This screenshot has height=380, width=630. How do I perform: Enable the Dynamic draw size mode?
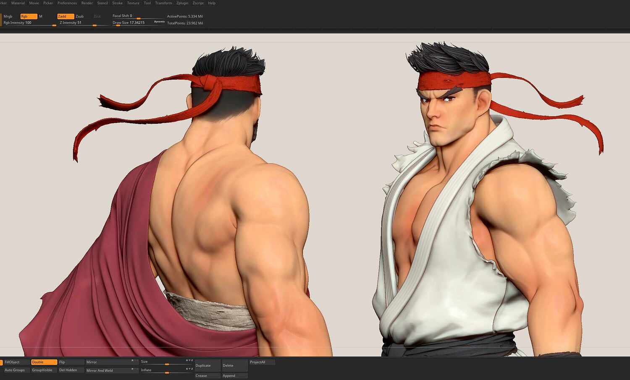159,21
